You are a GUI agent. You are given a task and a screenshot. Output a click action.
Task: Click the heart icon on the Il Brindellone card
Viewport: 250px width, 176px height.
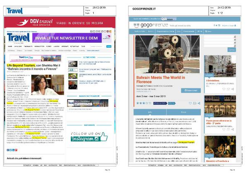[x=224, y=89]
